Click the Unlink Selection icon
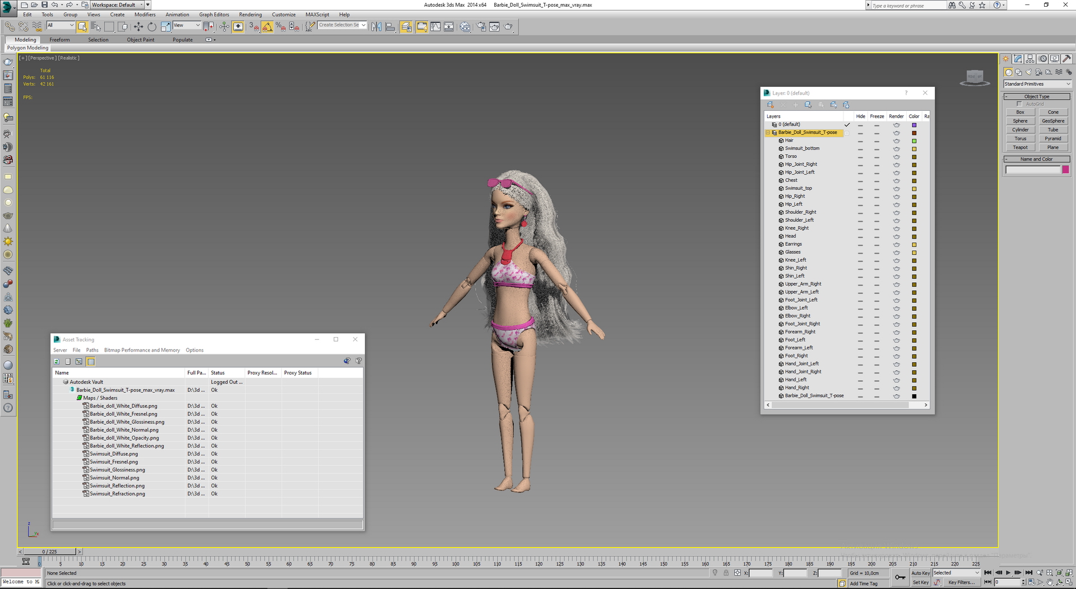This screenshot has width=1076, height=589. [x=23, y=26]
